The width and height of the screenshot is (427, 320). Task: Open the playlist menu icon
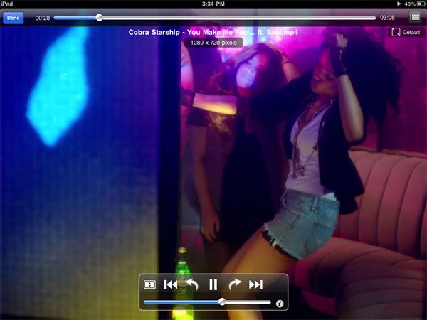coord(415,17)
